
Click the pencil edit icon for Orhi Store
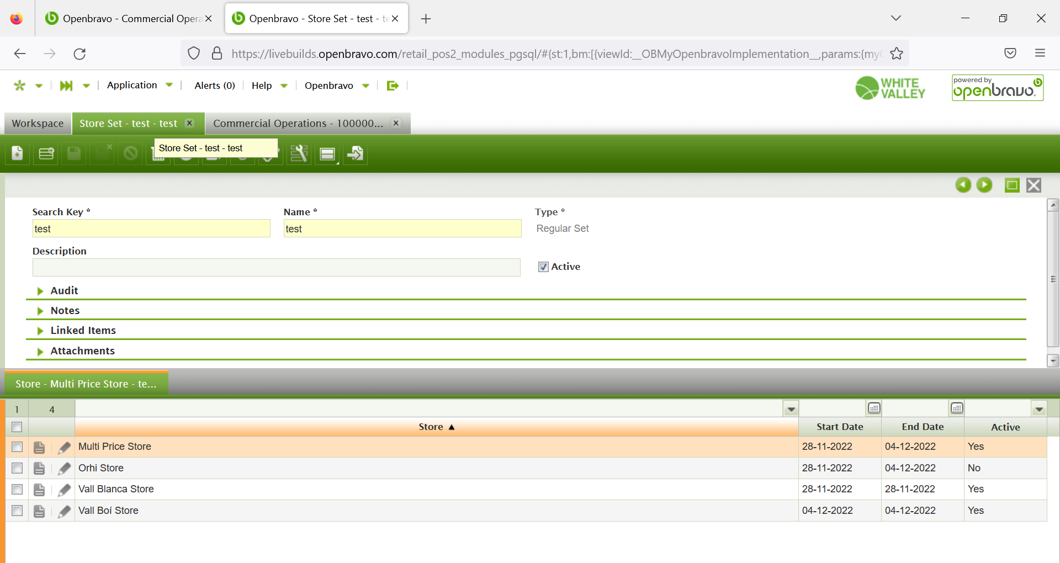64,469
